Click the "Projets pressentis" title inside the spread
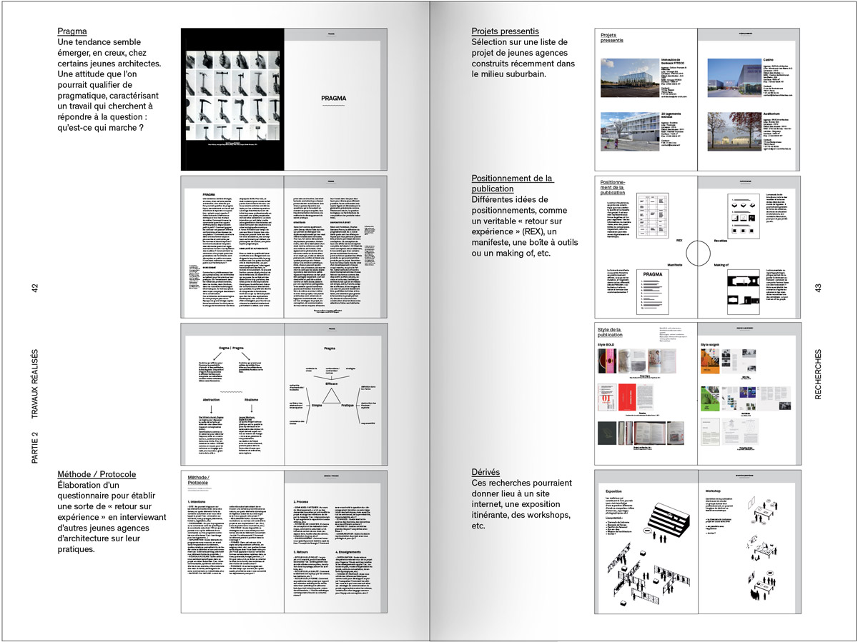The image size is (858, 642). click(612, 38)
